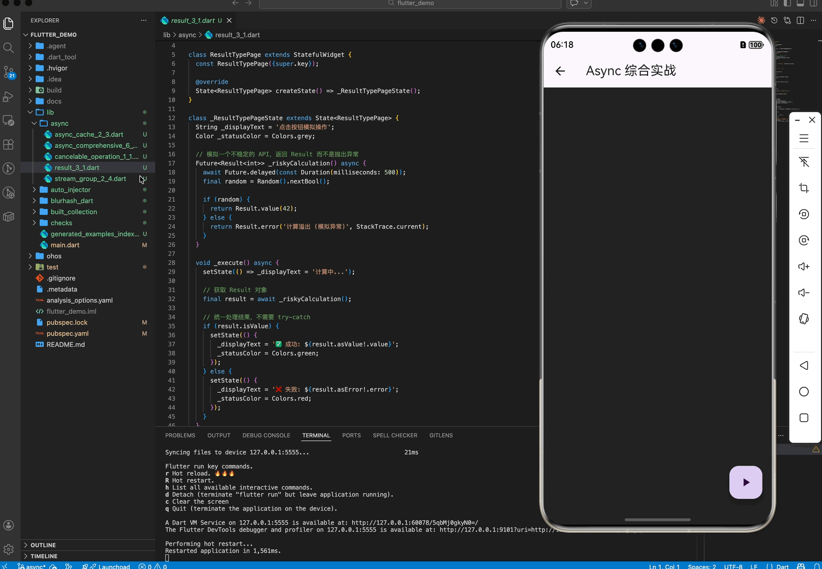This screenshot has height=569, width=822.
Task: Click the flutter_demo search box in title bar
Action: pos(410,3)
